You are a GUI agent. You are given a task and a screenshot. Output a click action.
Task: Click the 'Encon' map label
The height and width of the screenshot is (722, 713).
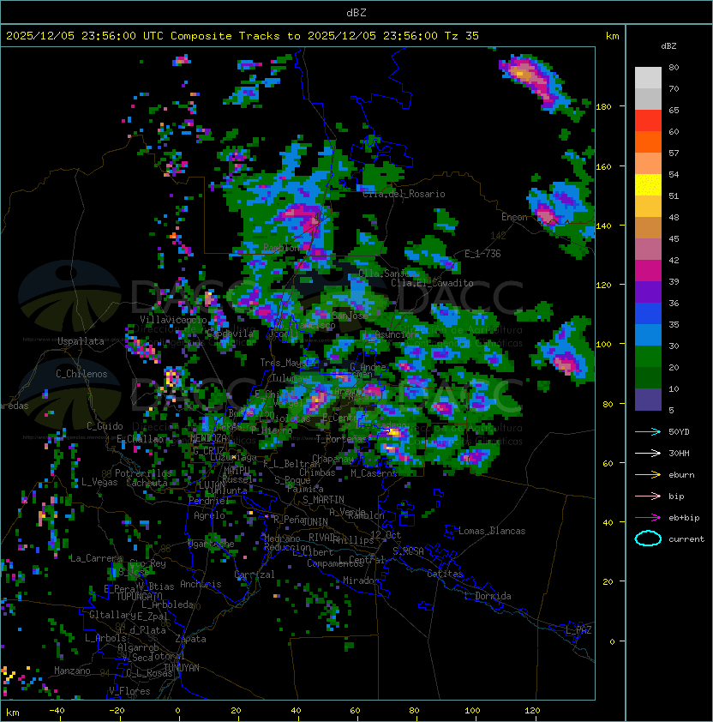click(514, 217)
